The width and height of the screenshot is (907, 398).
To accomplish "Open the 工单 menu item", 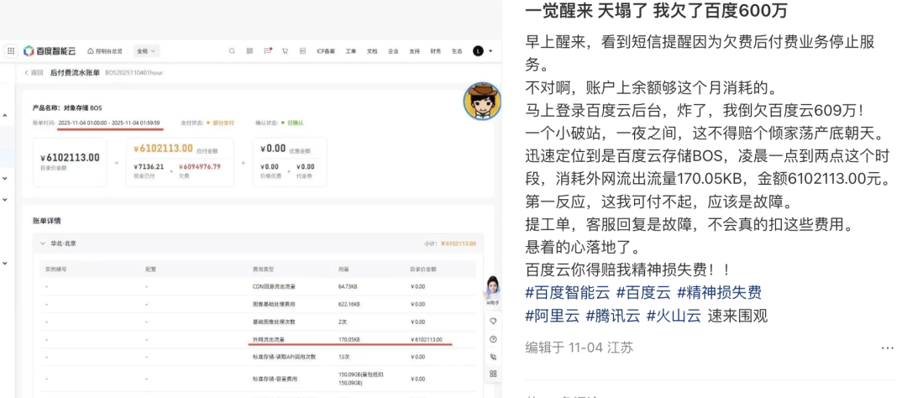I will [x=351, y=51].
